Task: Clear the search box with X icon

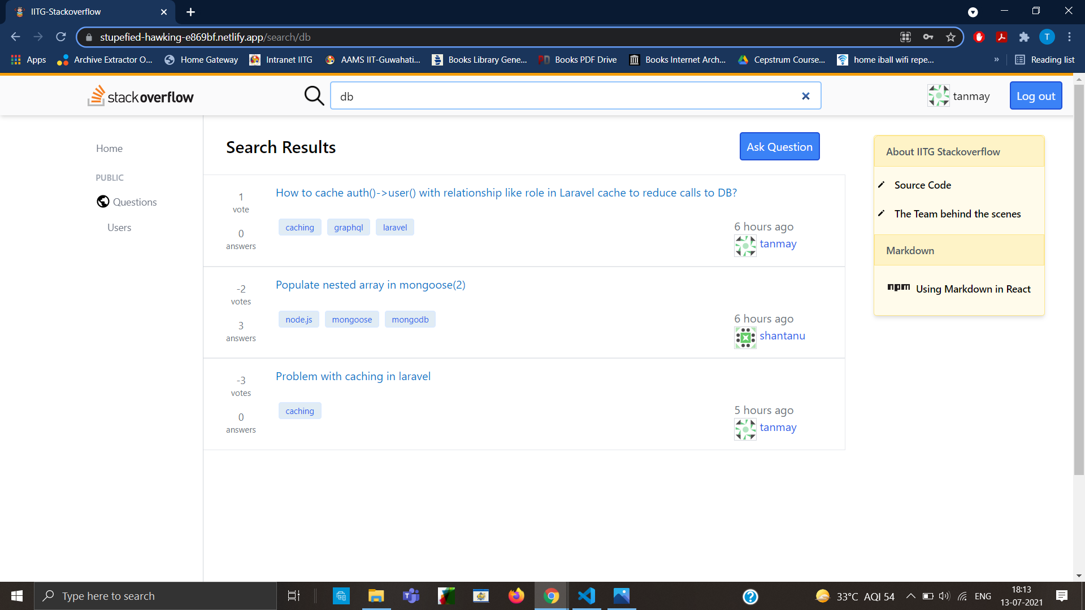Action: tap(806, 96)
